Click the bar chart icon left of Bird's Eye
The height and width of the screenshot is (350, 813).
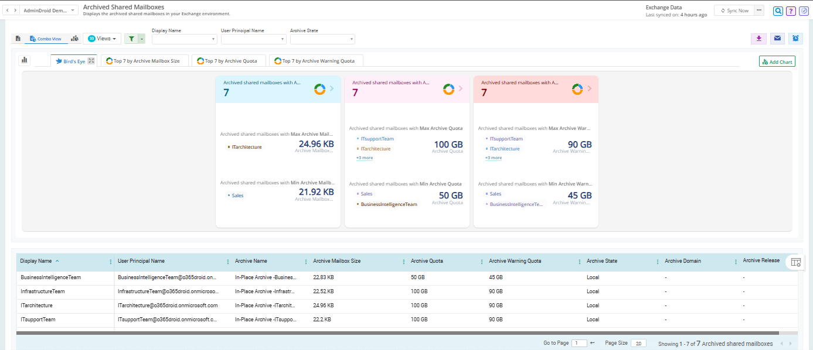[x=25, y=60]
